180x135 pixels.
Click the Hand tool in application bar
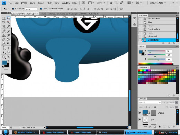(x=111, y=3)
